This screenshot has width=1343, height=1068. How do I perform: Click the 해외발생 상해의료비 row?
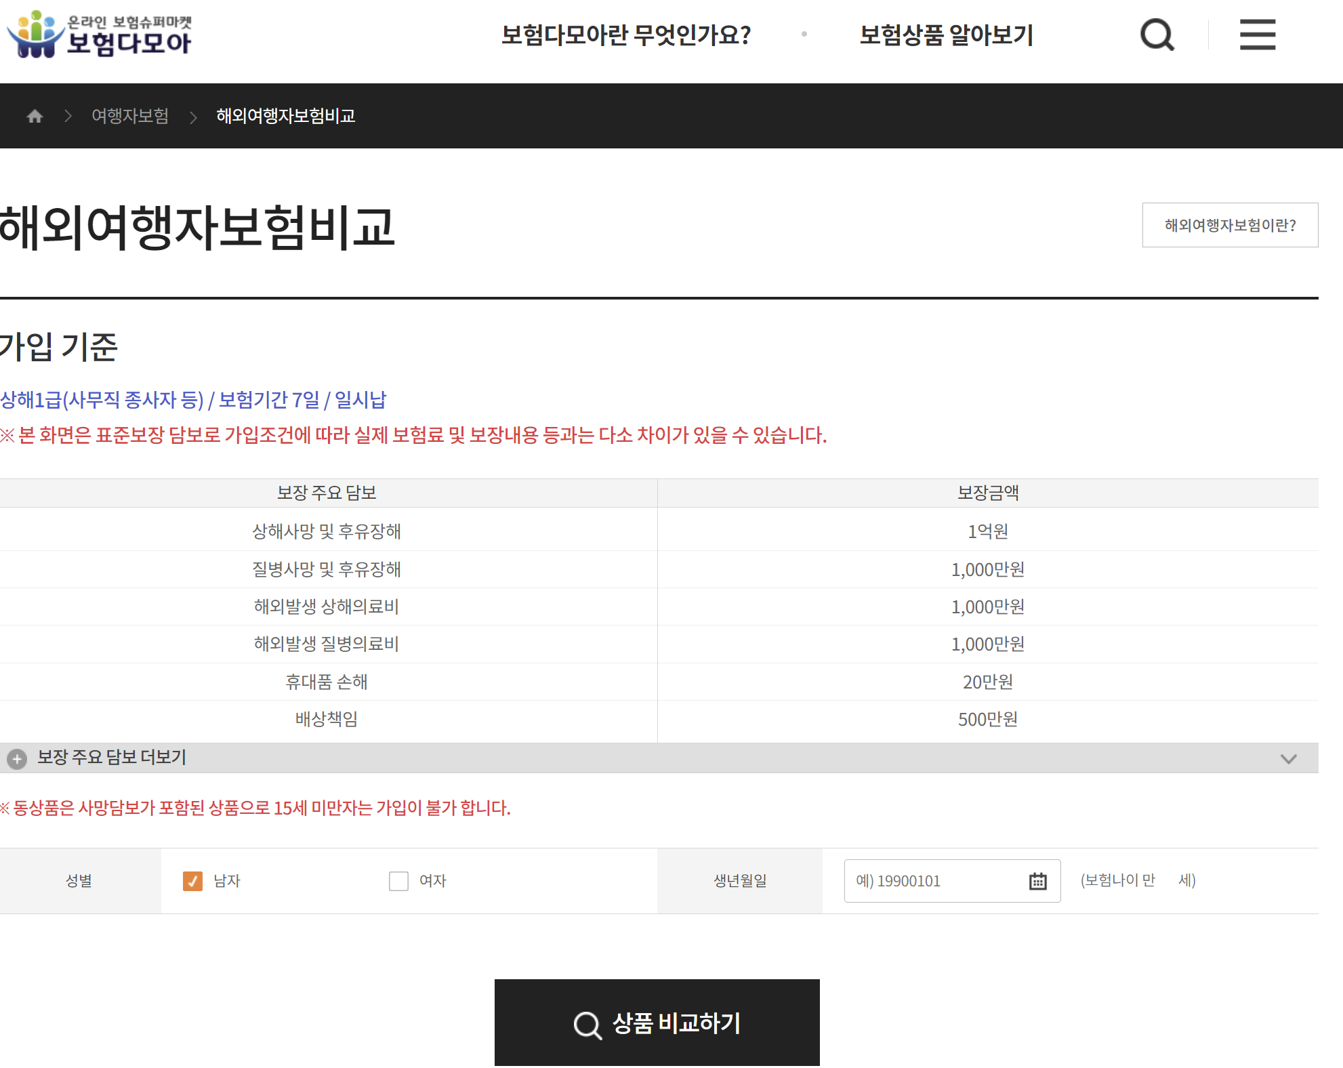(659, 607)
